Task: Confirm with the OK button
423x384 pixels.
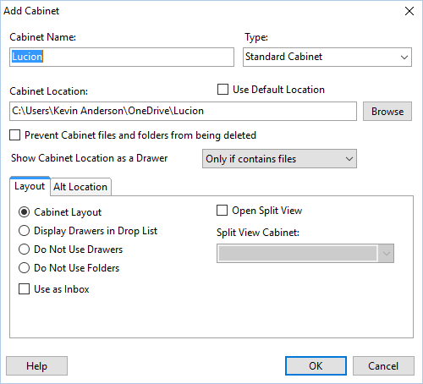Action: tap(316, 366)
